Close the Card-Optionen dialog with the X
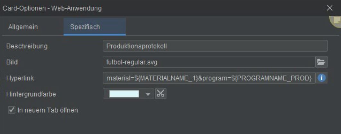The height and width of the screenshot is (134, 341). click(x=330, y=8)
